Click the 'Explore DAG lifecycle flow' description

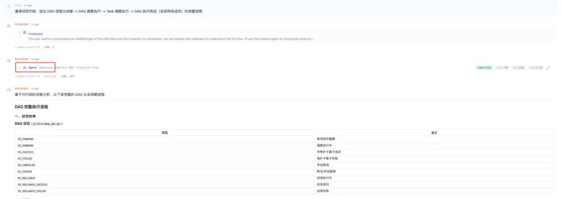tap(77, 67)
